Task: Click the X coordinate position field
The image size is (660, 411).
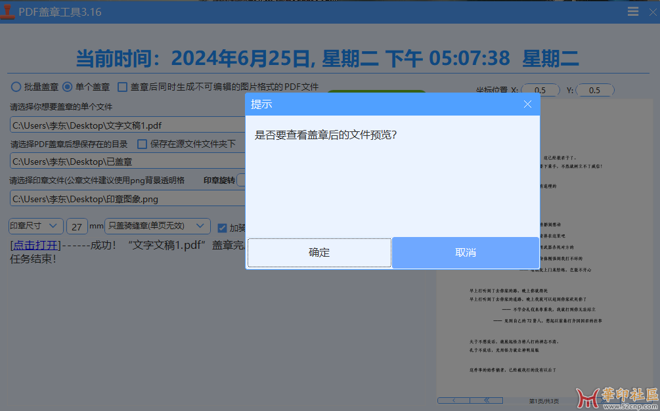Action: (540, 90)
